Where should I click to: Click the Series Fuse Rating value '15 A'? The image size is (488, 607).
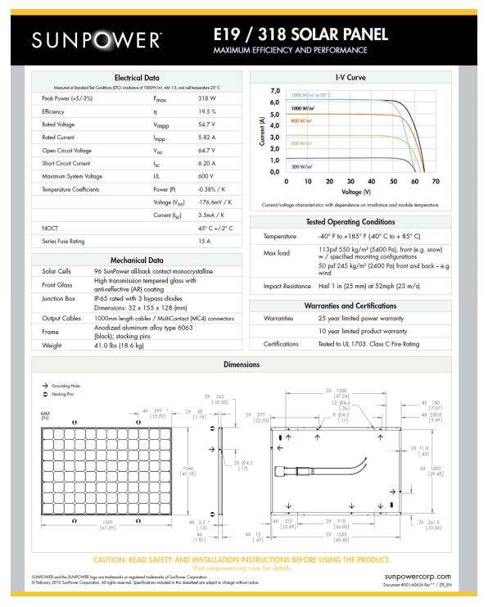(x=205, y=241)
